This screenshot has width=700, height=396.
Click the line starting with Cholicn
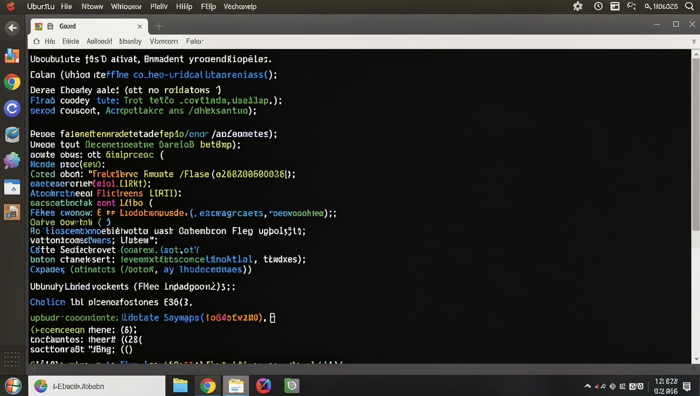coord(111,302)
